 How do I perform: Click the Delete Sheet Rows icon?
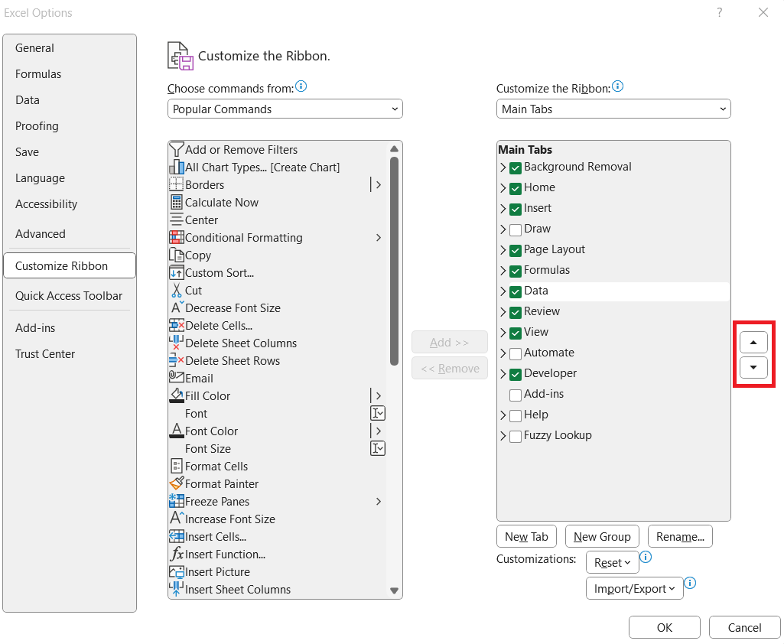coord(177,360)
